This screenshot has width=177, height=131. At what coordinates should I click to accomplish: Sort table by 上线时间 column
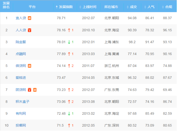coord(88,7)
